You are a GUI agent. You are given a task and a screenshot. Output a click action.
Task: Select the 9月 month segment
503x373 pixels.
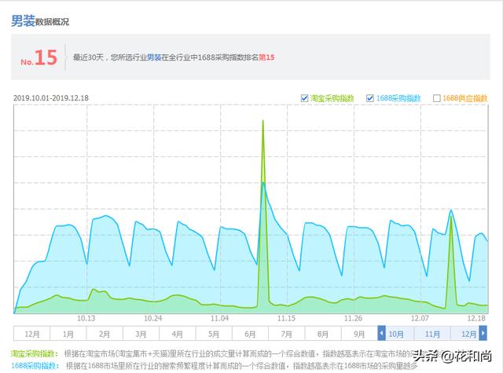click(x=359, y=333)
